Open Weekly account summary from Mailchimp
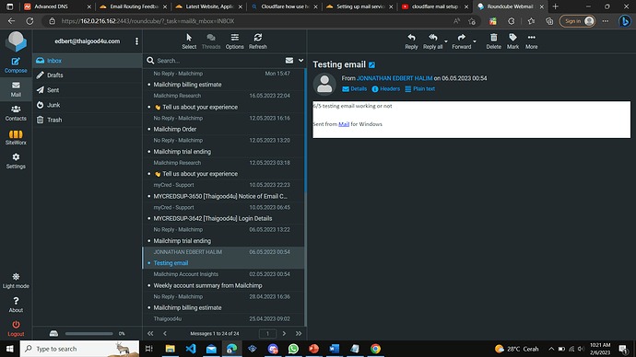The height and width of the screenshot is (357, 636). (x=223, y=280)
